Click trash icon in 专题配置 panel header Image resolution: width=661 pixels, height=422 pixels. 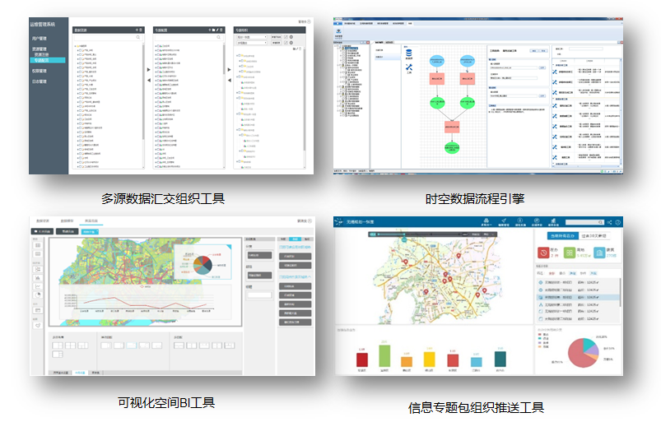[x=221, y=30]
